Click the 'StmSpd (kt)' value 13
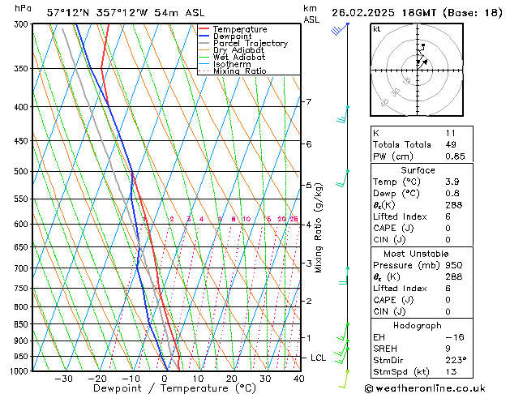510x394 pixels. click(451, 372)
